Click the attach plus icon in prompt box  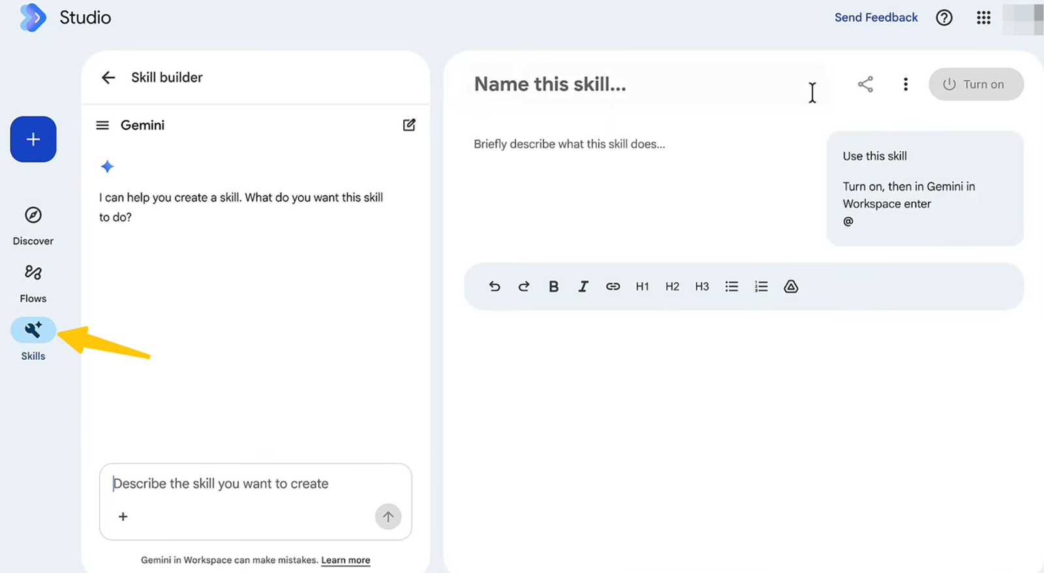[123, 516]
